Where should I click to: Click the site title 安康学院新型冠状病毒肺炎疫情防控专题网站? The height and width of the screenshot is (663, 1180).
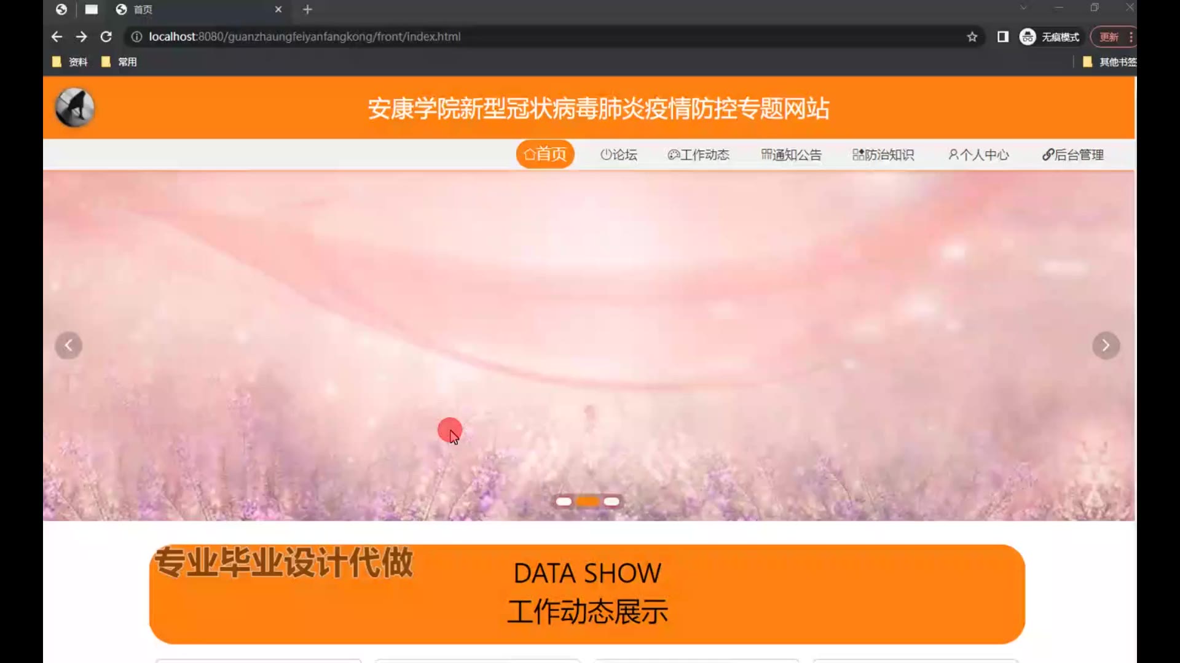(599, 109)
